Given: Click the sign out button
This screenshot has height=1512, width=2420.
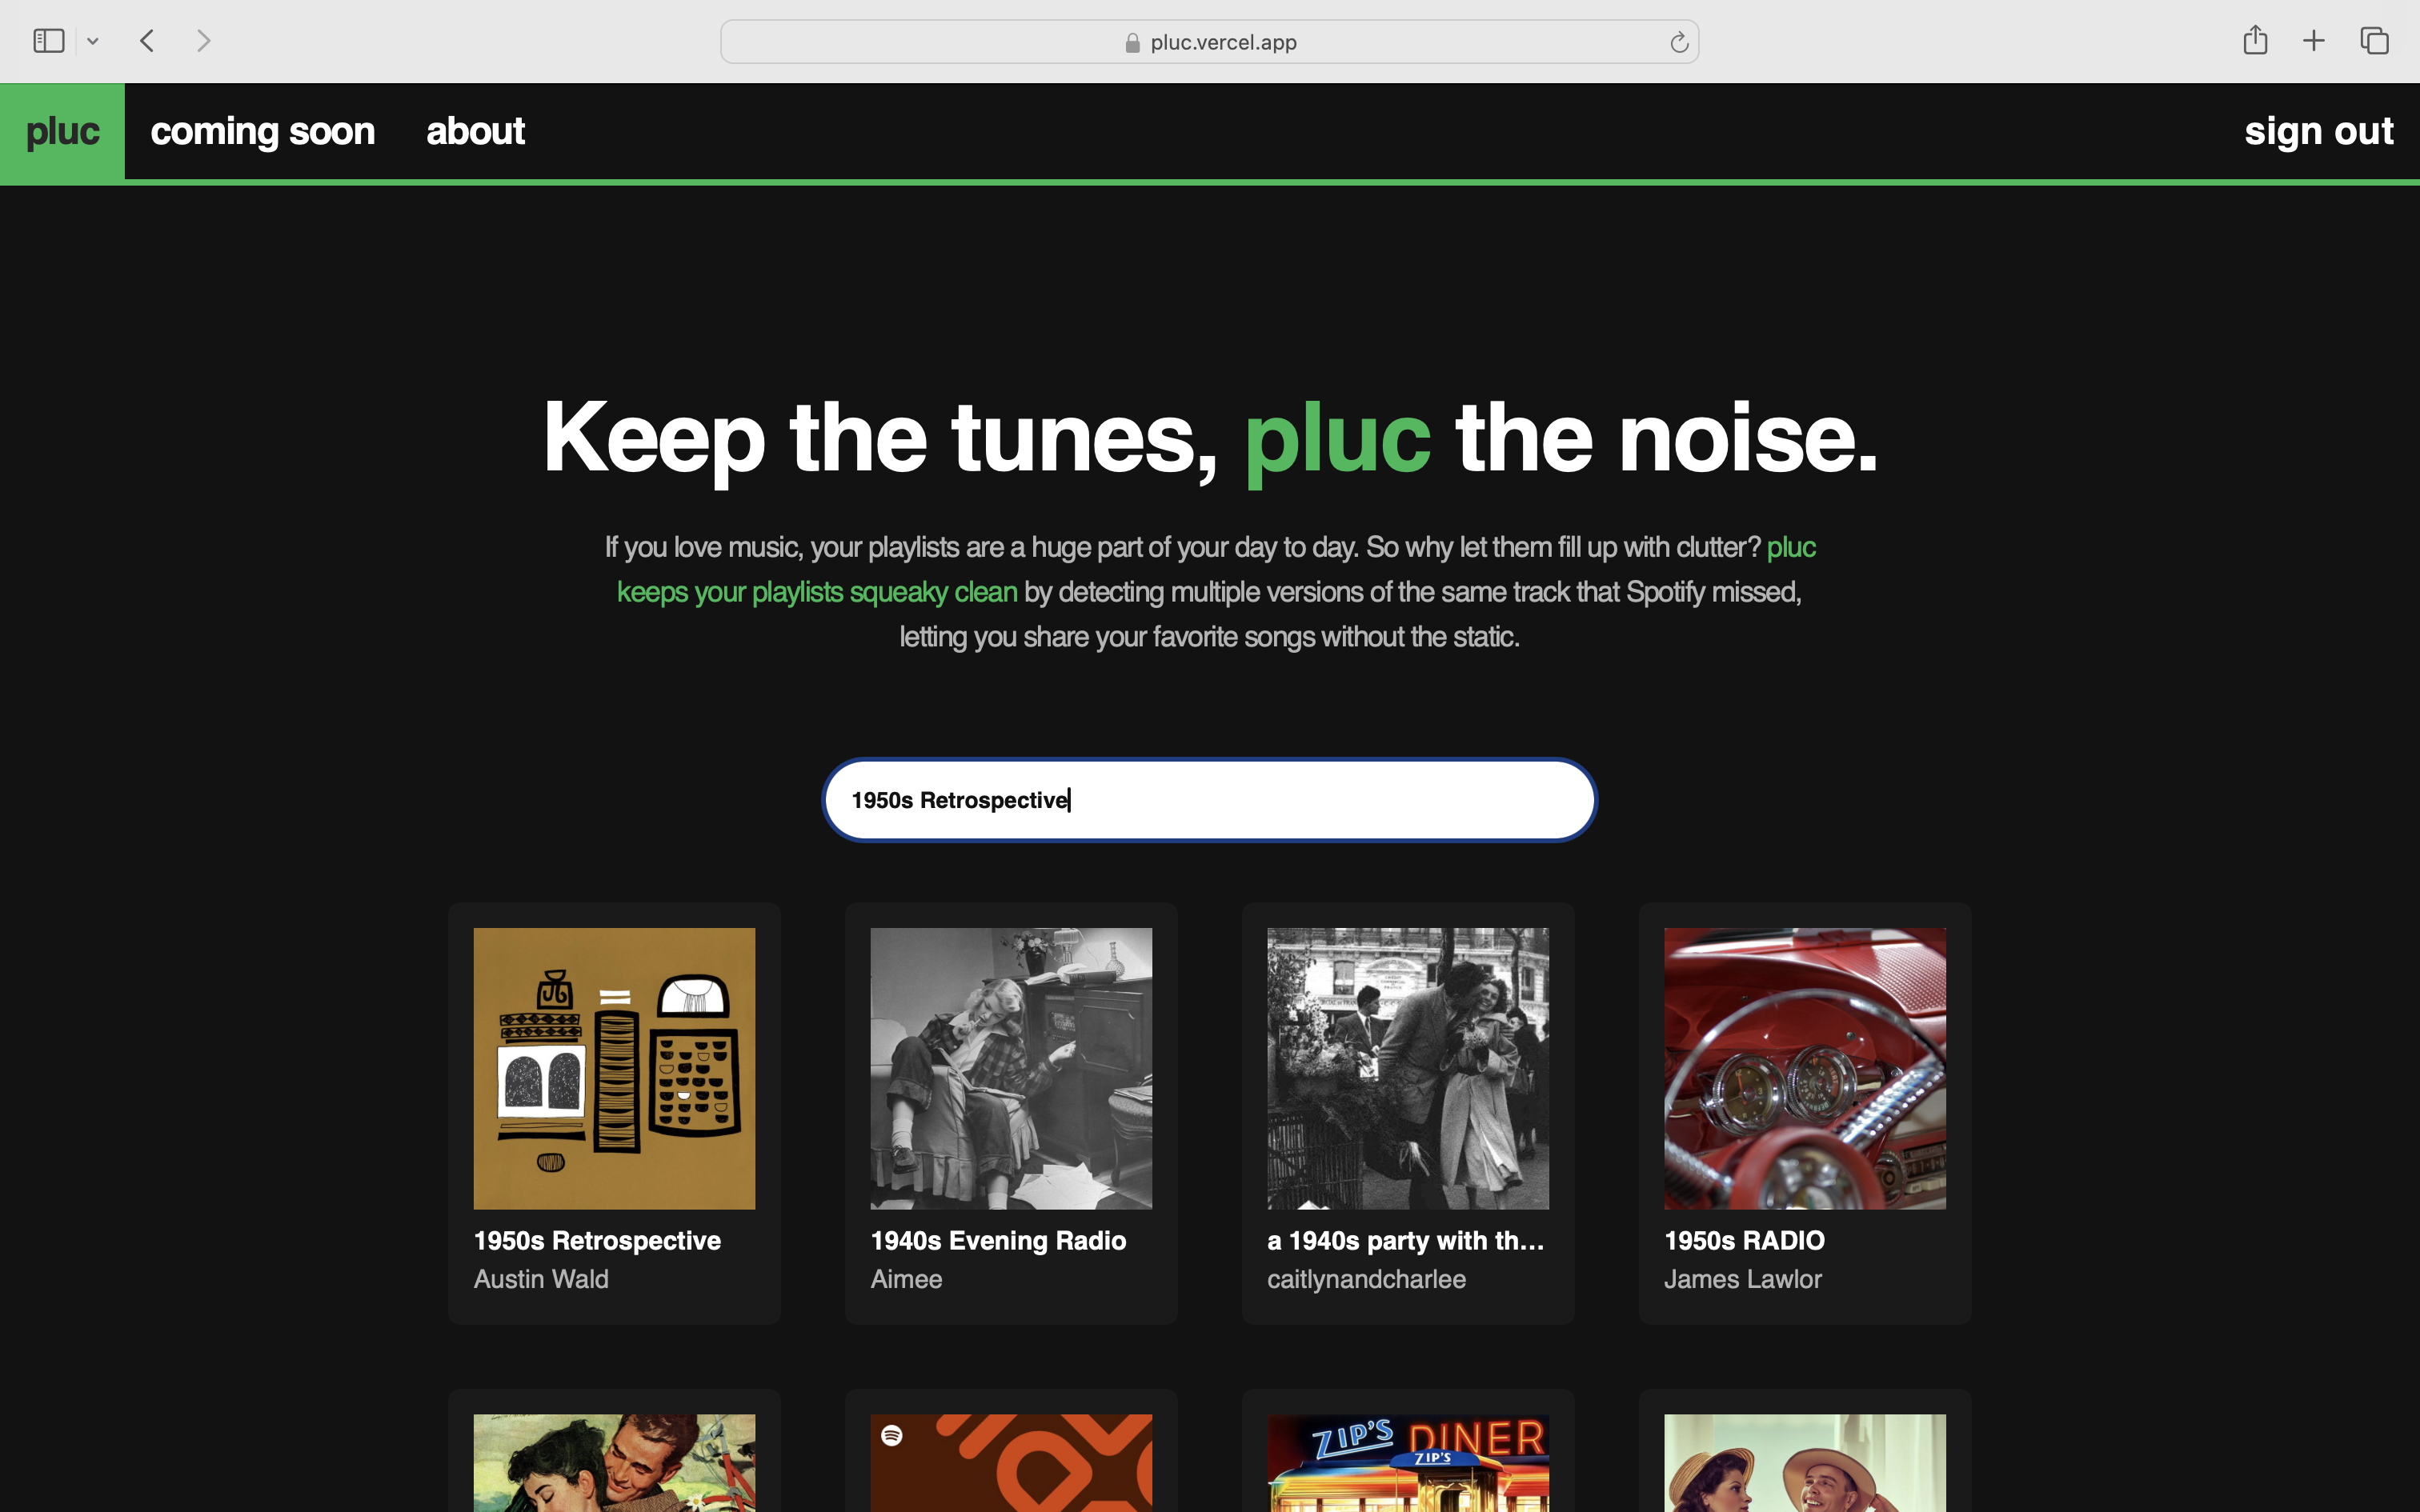Looking at the screenshot, I should [x=2321, y=130].
